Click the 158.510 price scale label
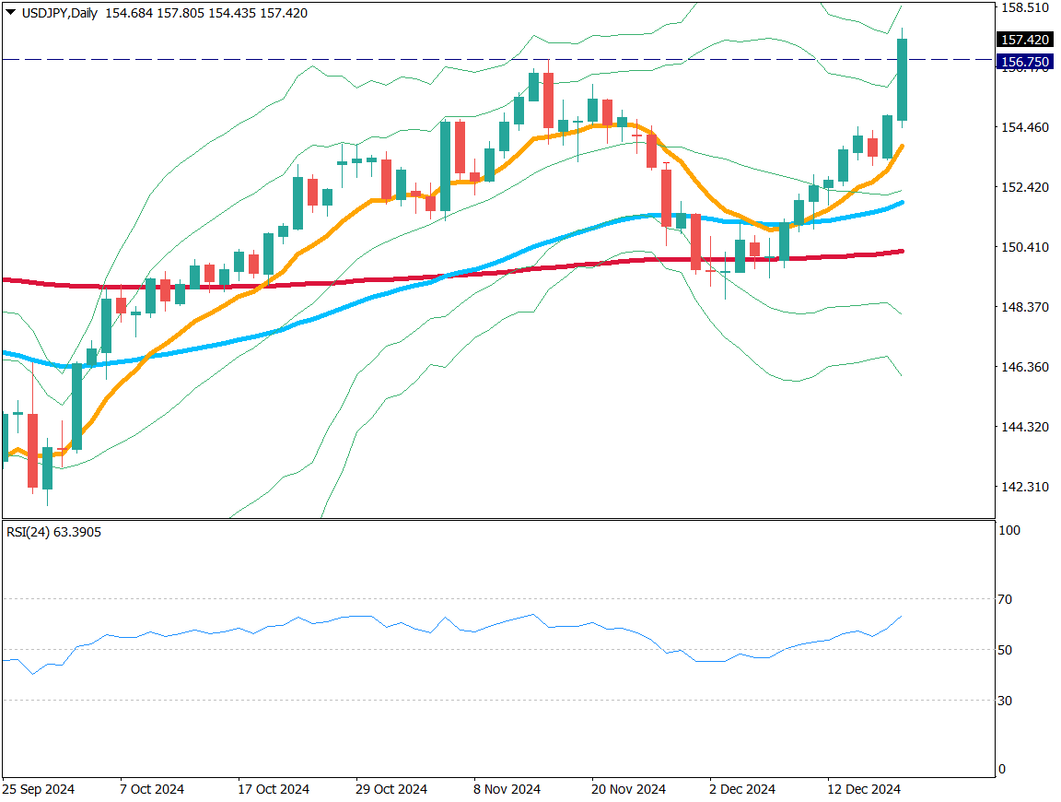Image resolution: width=1061 pixels, height=802 pixels. (x=1024, y=7)
